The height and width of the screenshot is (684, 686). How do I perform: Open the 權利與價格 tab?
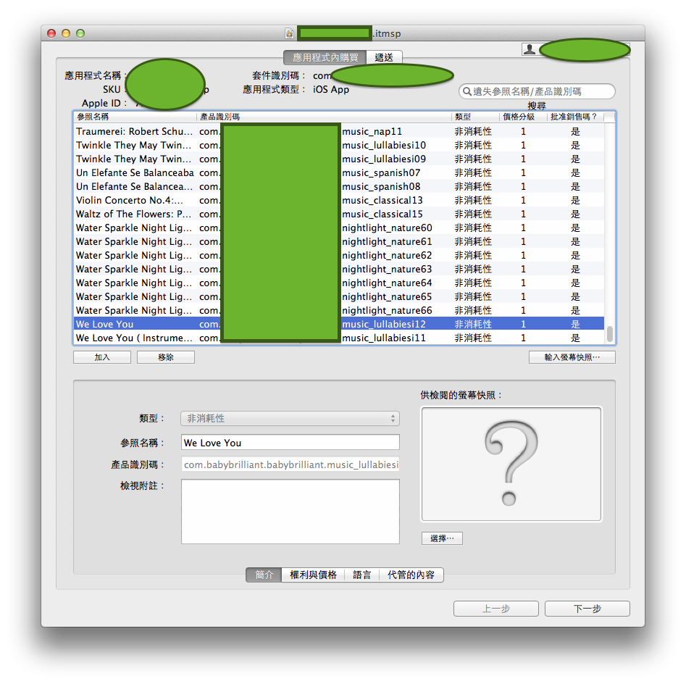[x=313, y=575]
